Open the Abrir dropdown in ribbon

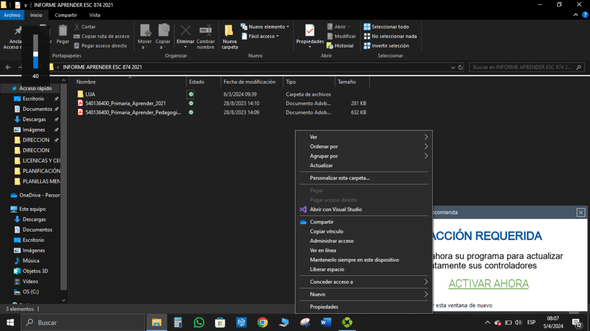point(339,26)
